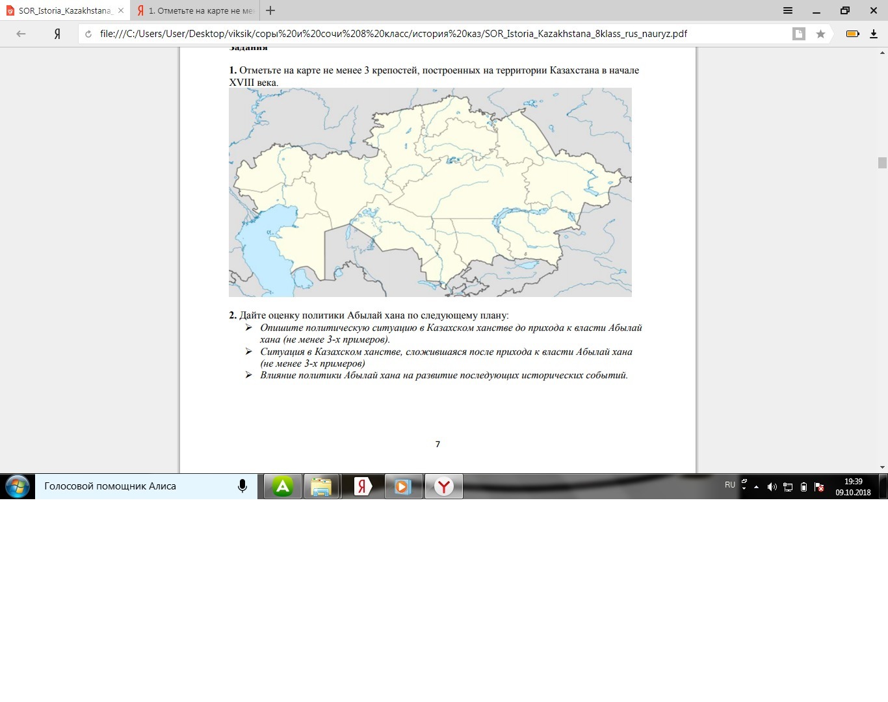
Task: Open reader mode page icon in address bar
Action: pyautogui.click(x=799, y=34)
